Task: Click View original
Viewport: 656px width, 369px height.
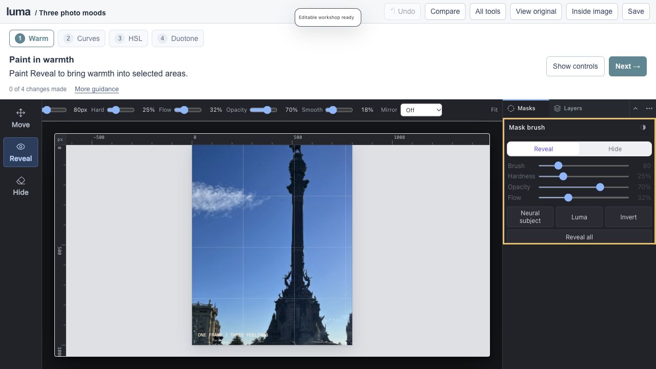Action: (x=536, y=11)
